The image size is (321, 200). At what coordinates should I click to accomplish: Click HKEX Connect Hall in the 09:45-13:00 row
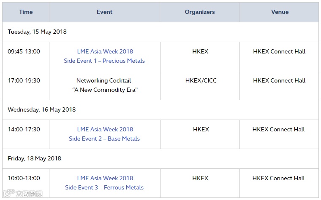pyautogui.click(x=279, y=51)
